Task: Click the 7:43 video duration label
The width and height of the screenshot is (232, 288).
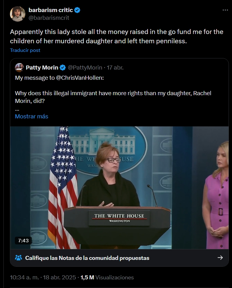Action: 23,241
